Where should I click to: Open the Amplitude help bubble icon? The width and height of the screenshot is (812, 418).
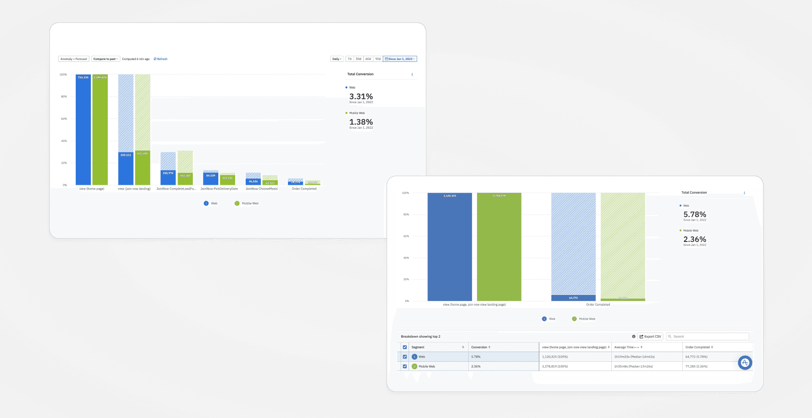pyautogui.click(x=745, y=363)
